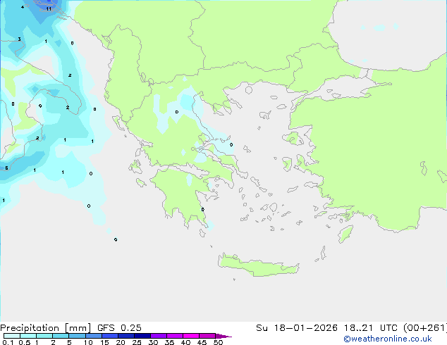Screen dimensions: 447x345
Task: Click the '10' legend tick label
Action: point(88,342)
